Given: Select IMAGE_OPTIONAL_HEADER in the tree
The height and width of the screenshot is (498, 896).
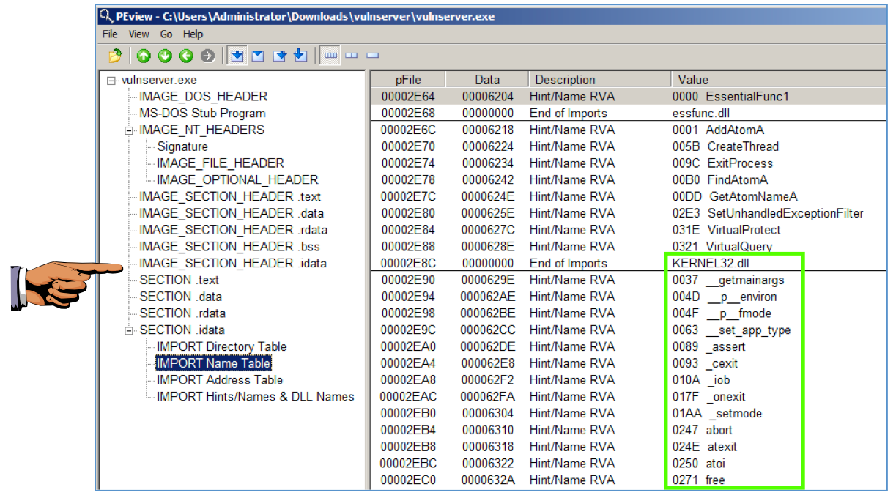Looking at the screenshot, I should click(x=237, y=179).
